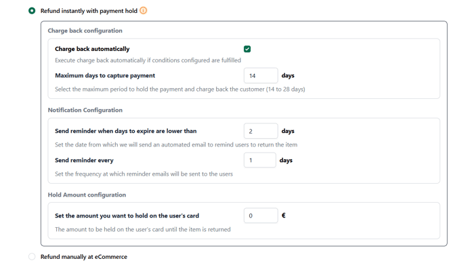Click the euro currency symbol
Image resolution: width=466 pixels, height=263 pixels.
click(284, 216)
